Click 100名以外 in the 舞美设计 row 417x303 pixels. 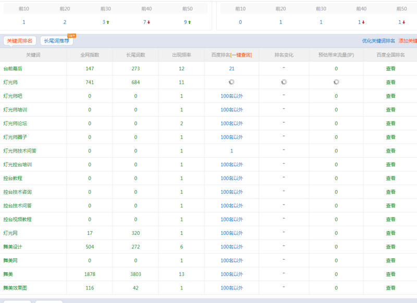click(231, 247)
